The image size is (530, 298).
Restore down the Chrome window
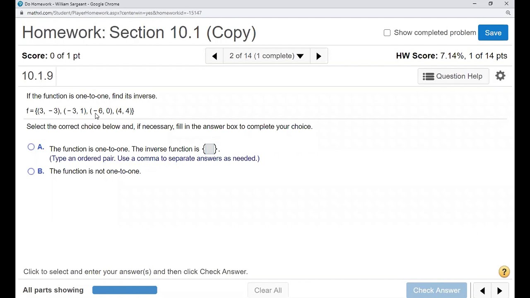490,4
